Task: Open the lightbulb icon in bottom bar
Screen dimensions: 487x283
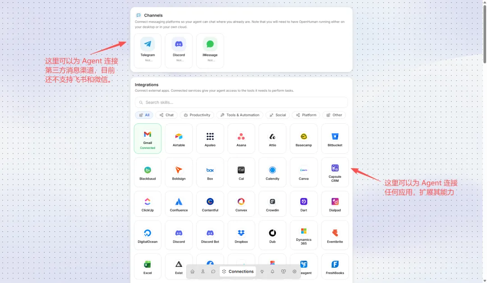Action: (262, 272)
